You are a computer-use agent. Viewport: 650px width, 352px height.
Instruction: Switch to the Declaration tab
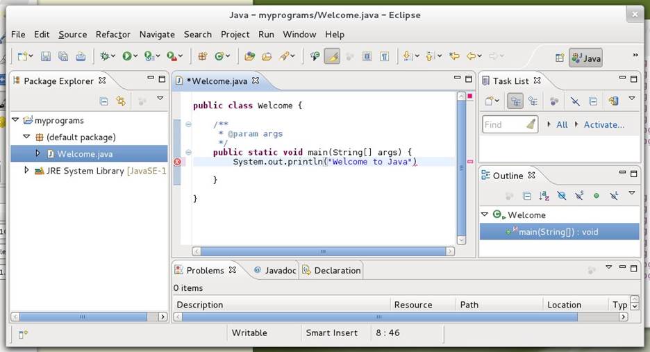pos(332,270)
